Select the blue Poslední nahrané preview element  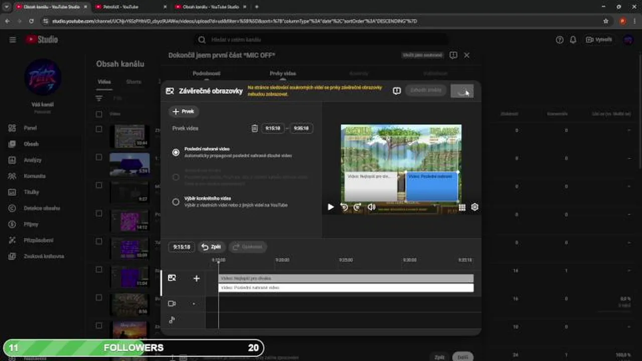(432, 187)
